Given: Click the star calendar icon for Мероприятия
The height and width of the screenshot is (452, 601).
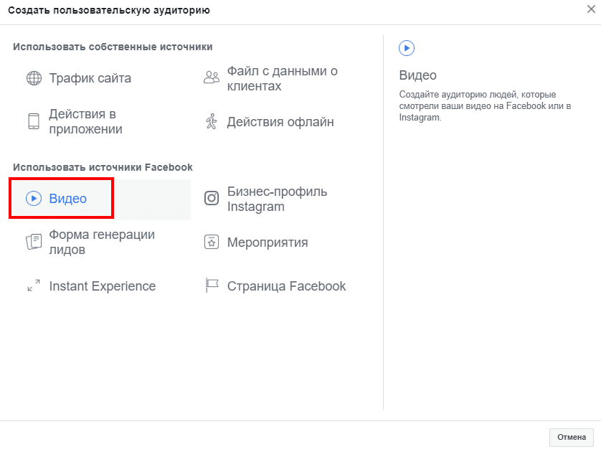Looking at the screenshot, I should tap(212, 243).
